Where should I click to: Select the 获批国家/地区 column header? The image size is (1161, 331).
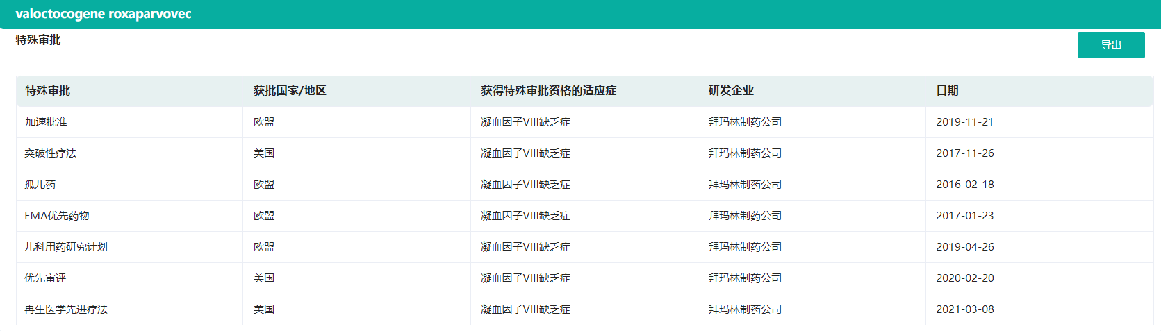tap(290, 91)
